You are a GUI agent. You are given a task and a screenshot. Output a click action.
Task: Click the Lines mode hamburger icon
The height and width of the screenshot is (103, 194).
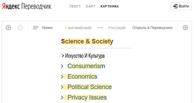[36, 27]
